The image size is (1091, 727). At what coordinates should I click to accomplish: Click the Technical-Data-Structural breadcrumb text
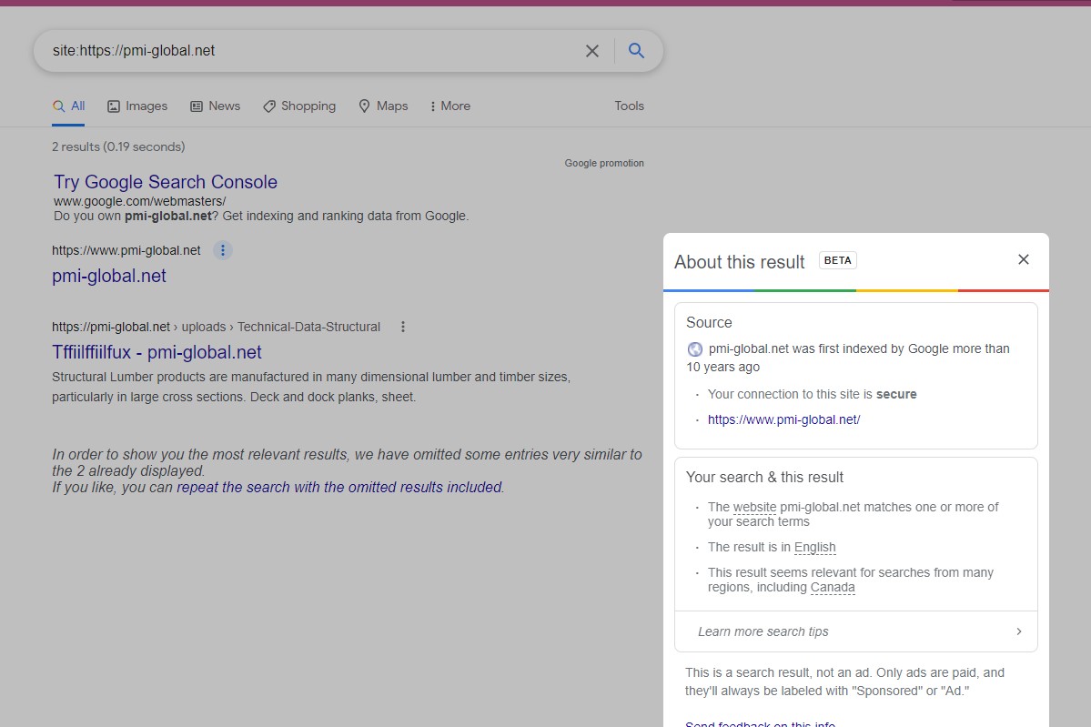(309, 327)
